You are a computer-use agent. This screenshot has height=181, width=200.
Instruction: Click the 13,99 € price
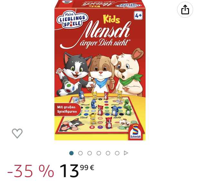click(77, 171)
